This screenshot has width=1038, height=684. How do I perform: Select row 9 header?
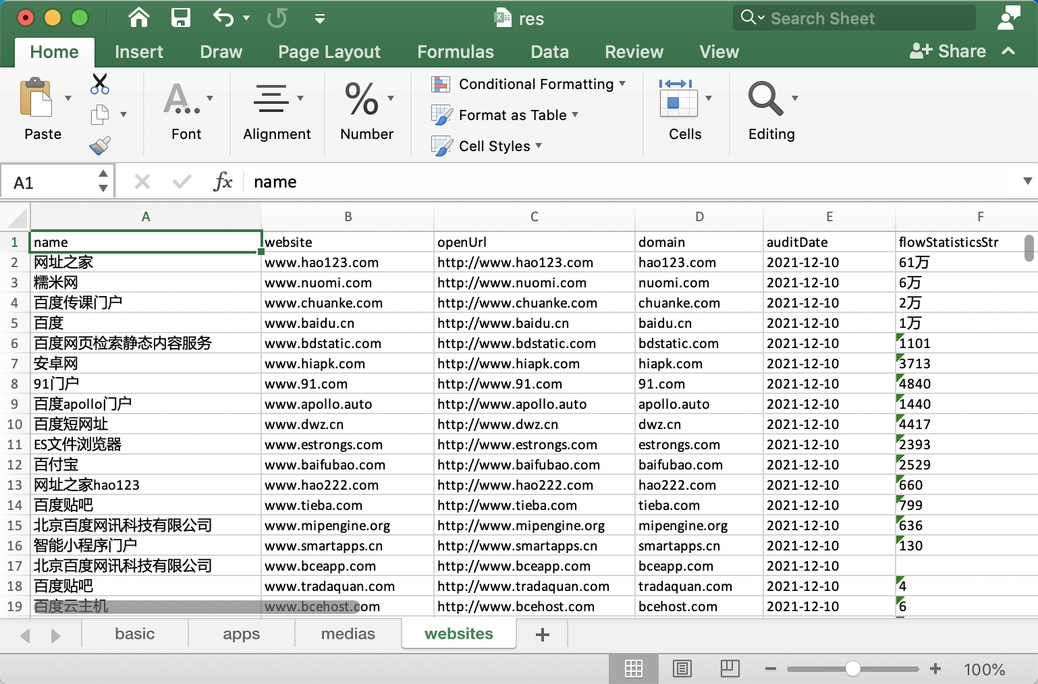pos(14,404)
